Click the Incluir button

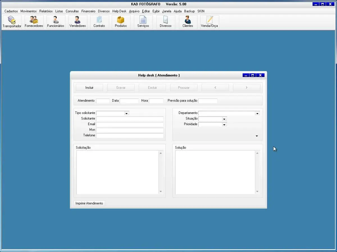pyautogui.click(x=89, y=88)
